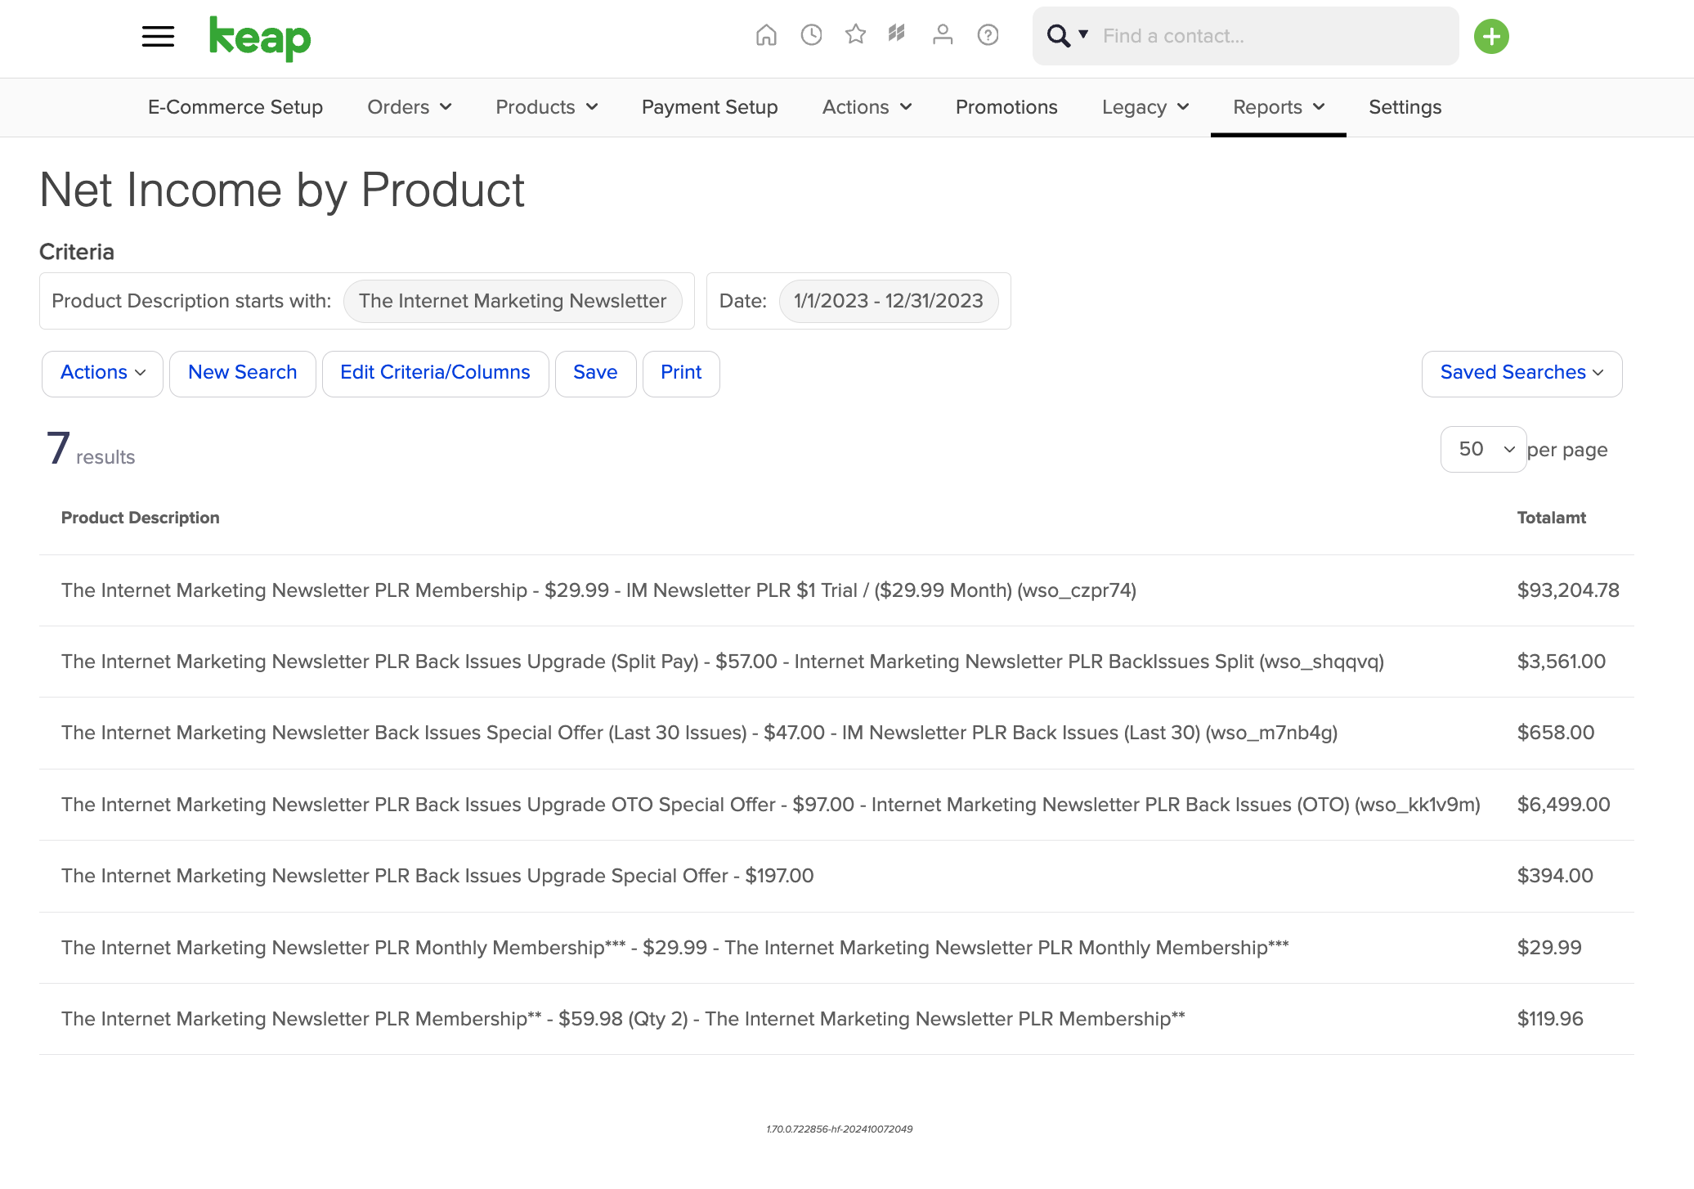Image resolution: width=1694 pixels, height=1189 pixels.
Task: Open the user profile icon
Action: [943, 35]
